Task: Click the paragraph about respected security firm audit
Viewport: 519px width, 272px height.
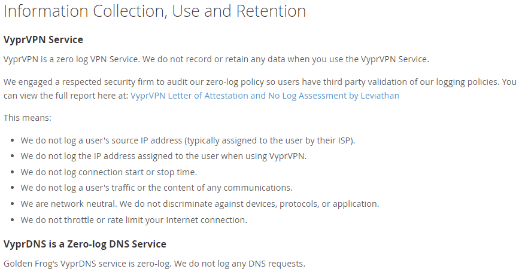Action: tap(260, 89)
